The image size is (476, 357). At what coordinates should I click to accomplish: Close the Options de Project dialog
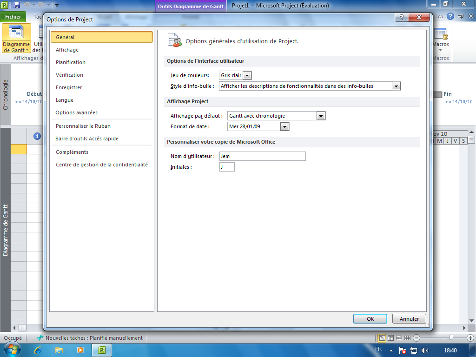click(x=419, y=17)
